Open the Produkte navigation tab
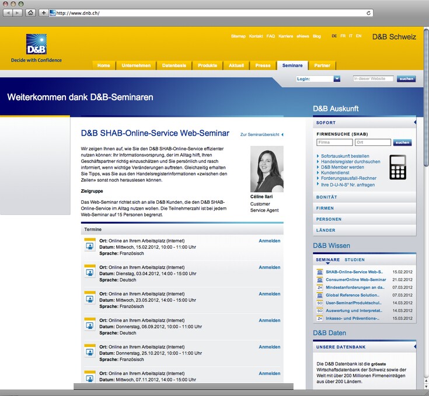 tap(207, 65)
